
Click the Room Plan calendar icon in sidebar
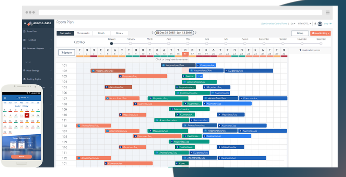click(x=24, y=31)
